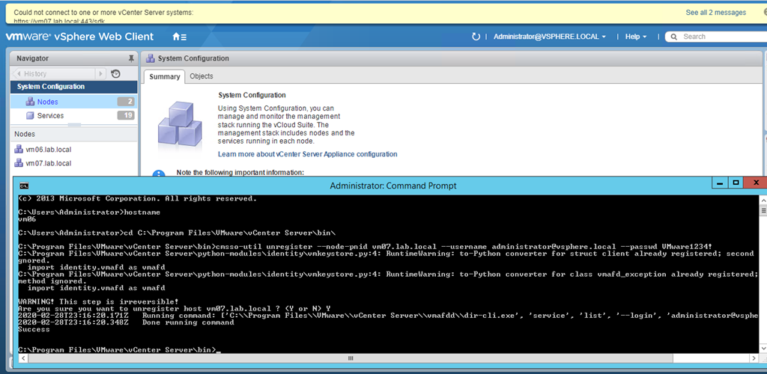Go back using the History button
Image resolution: width=767 pixels, height=374 pixels.
click(35, 73)
